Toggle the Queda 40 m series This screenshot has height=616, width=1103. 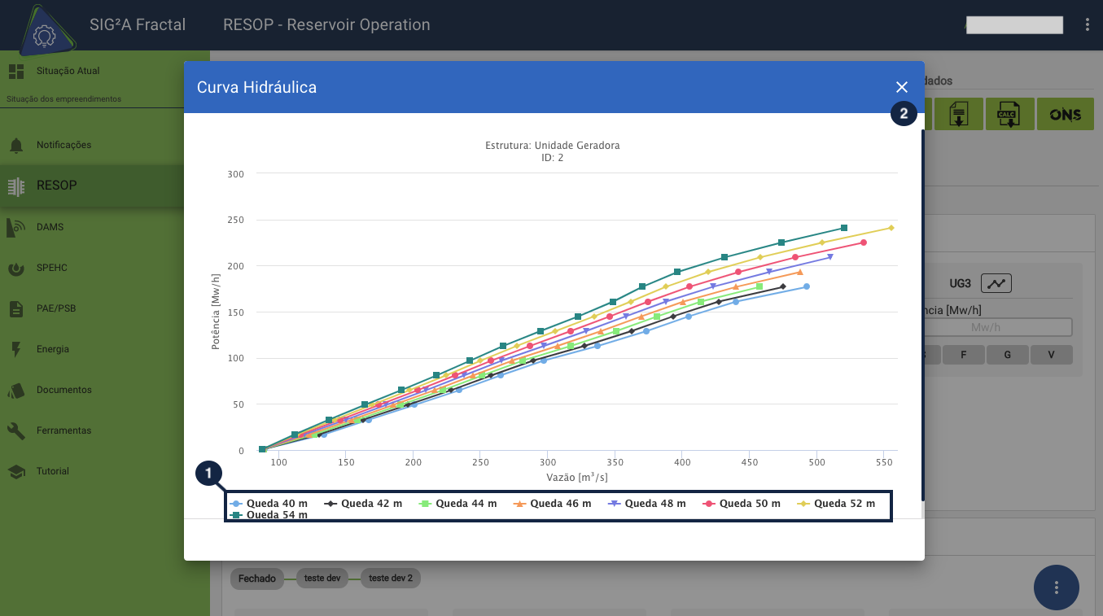coord(269,504)
